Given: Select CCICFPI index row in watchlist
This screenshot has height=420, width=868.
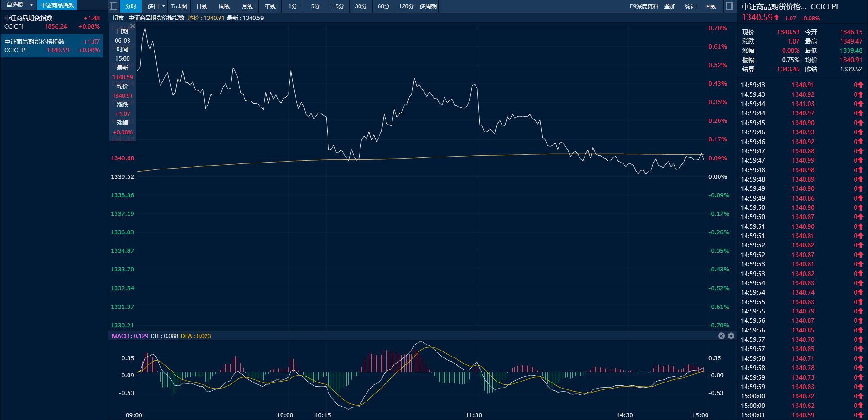Looking at the screenshot, I should [x=52, y=46].
